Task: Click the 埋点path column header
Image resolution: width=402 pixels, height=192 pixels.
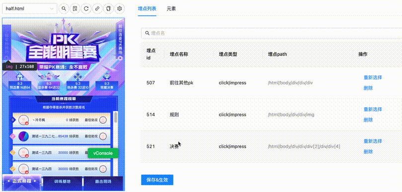Action: coord(277,54)
